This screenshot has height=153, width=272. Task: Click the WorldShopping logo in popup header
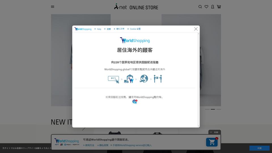tap(83, 29)
